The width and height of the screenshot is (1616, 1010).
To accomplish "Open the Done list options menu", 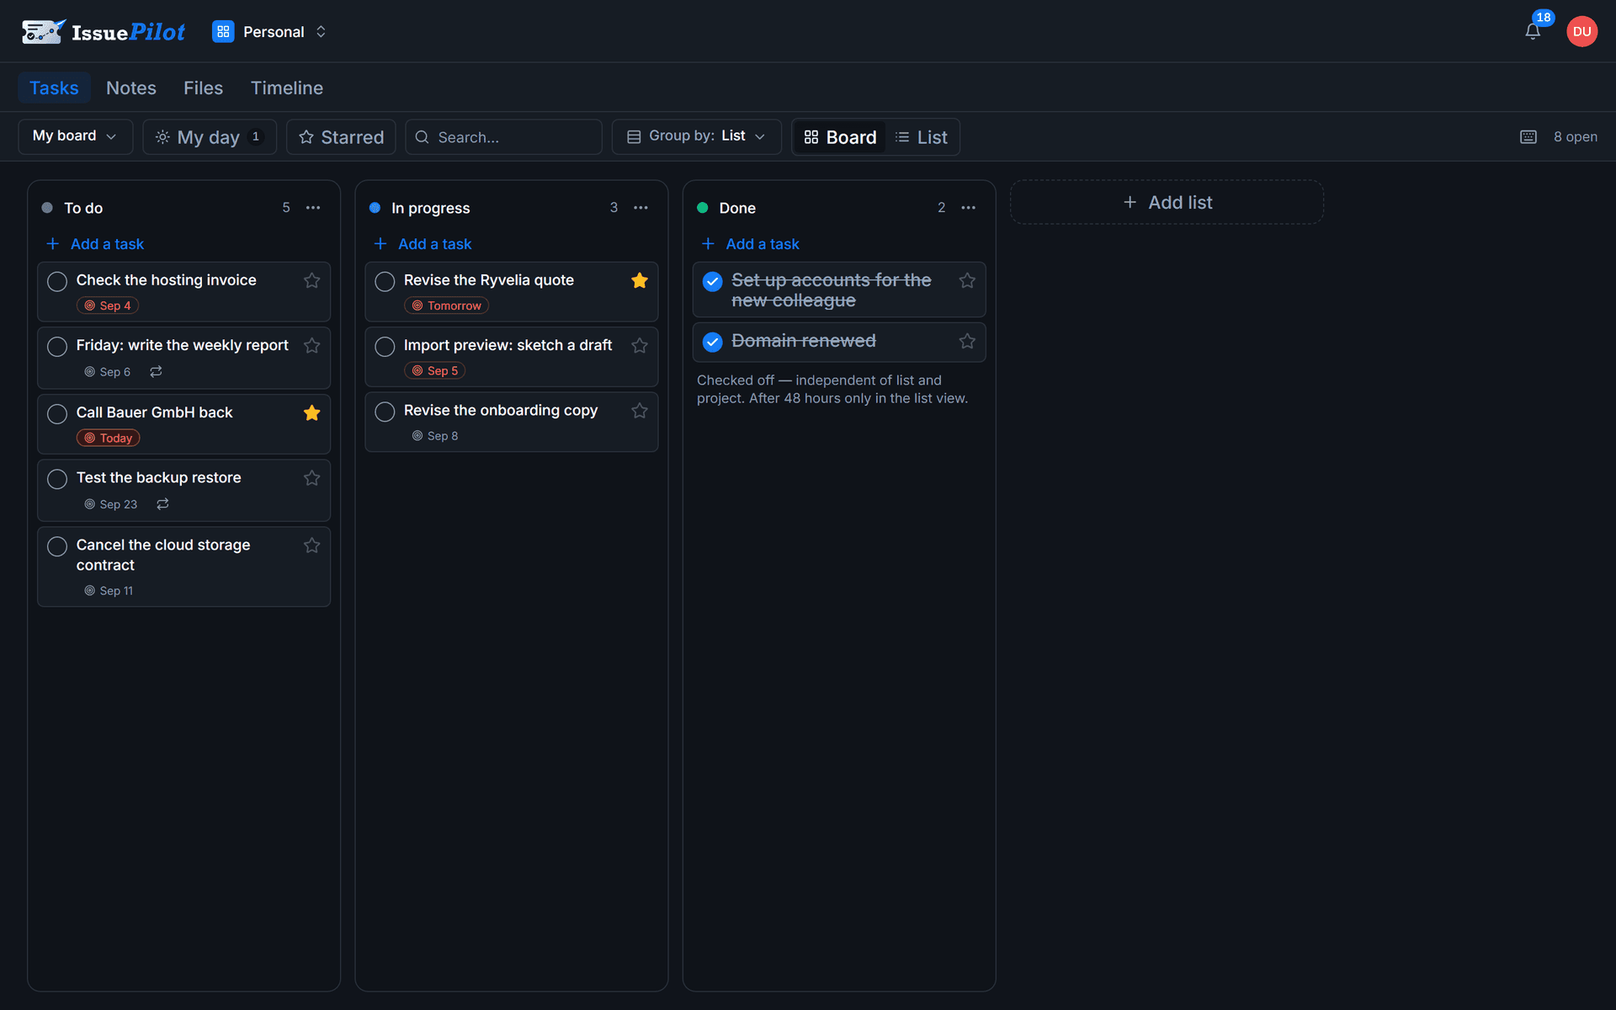I will [x=969, y=208].
